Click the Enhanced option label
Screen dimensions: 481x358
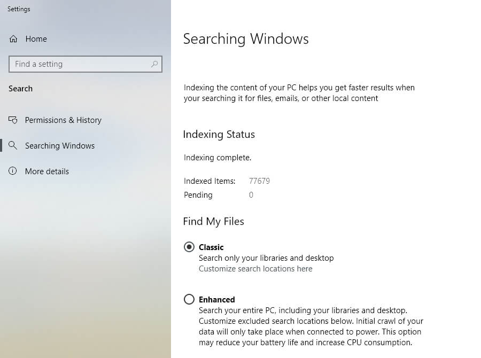click(x=217, y=299)
